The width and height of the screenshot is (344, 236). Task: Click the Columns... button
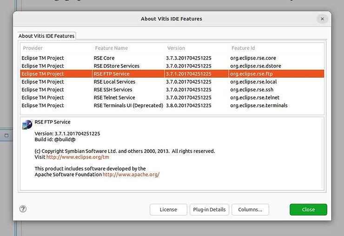(250, 210)
